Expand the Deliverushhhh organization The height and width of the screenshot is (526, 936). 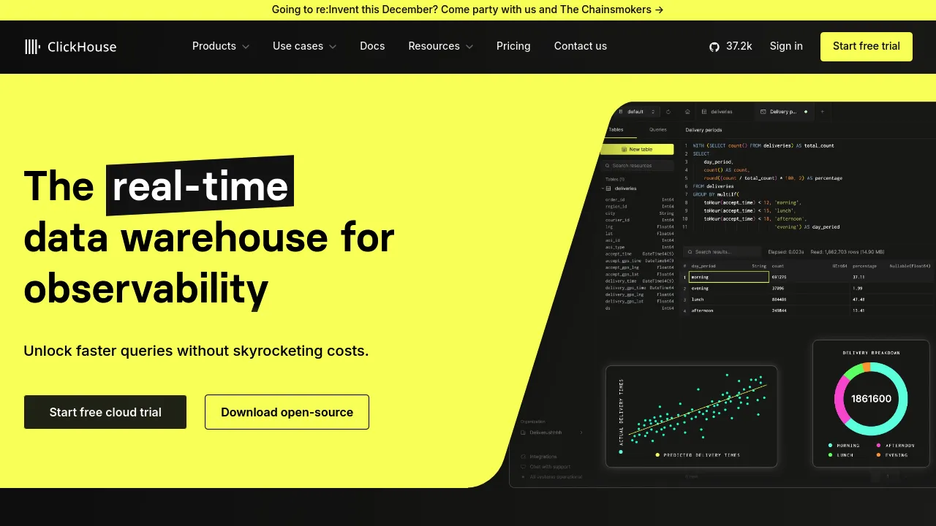point(551,432)
